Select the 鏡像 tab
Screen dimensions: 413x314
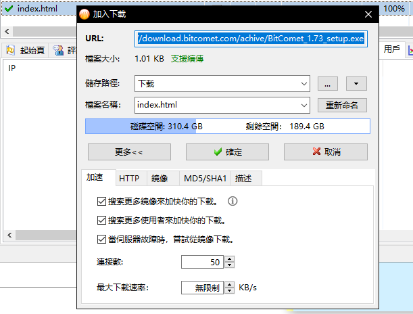pyautogui.click(x=160, y=179)
